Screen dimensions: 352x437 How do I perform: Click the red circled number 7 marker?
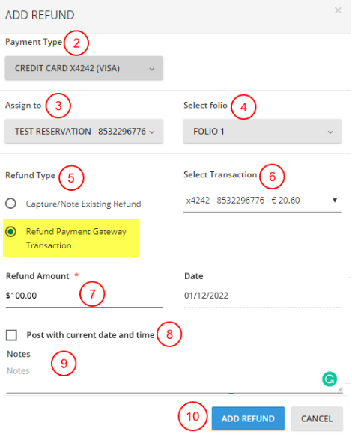[92, 294]
